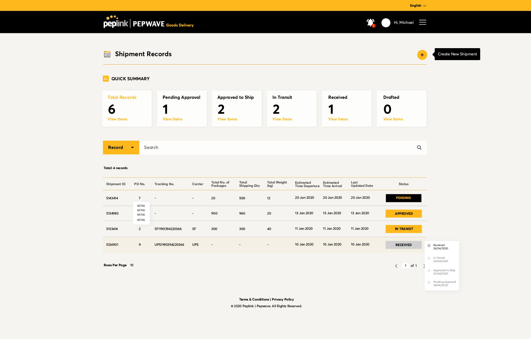
Task: Expand the Record filter dropdown
Action: point(121,147)
